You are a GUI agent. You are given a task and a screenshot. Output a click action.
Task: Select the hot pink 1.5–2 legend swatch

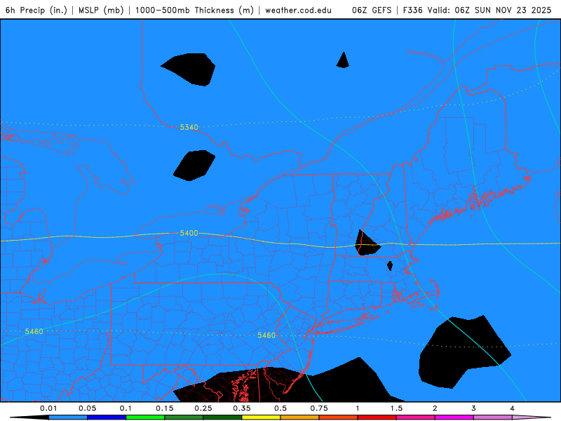tap(416, 417)
